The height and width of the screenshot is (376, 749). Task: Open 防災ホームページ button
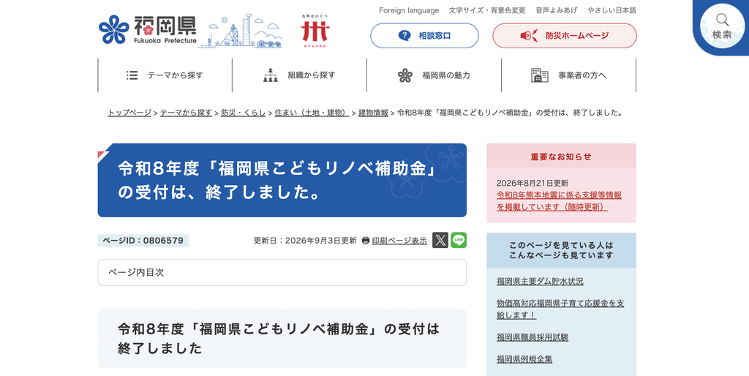[x=565, y=36]
